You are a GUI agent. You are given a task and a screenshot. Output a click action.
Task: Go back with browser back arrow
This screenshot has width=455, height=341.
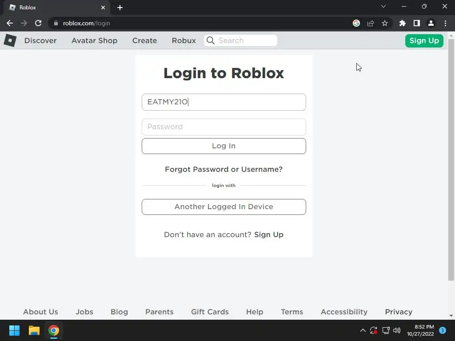pyautogui.click(x=10, y=23)
